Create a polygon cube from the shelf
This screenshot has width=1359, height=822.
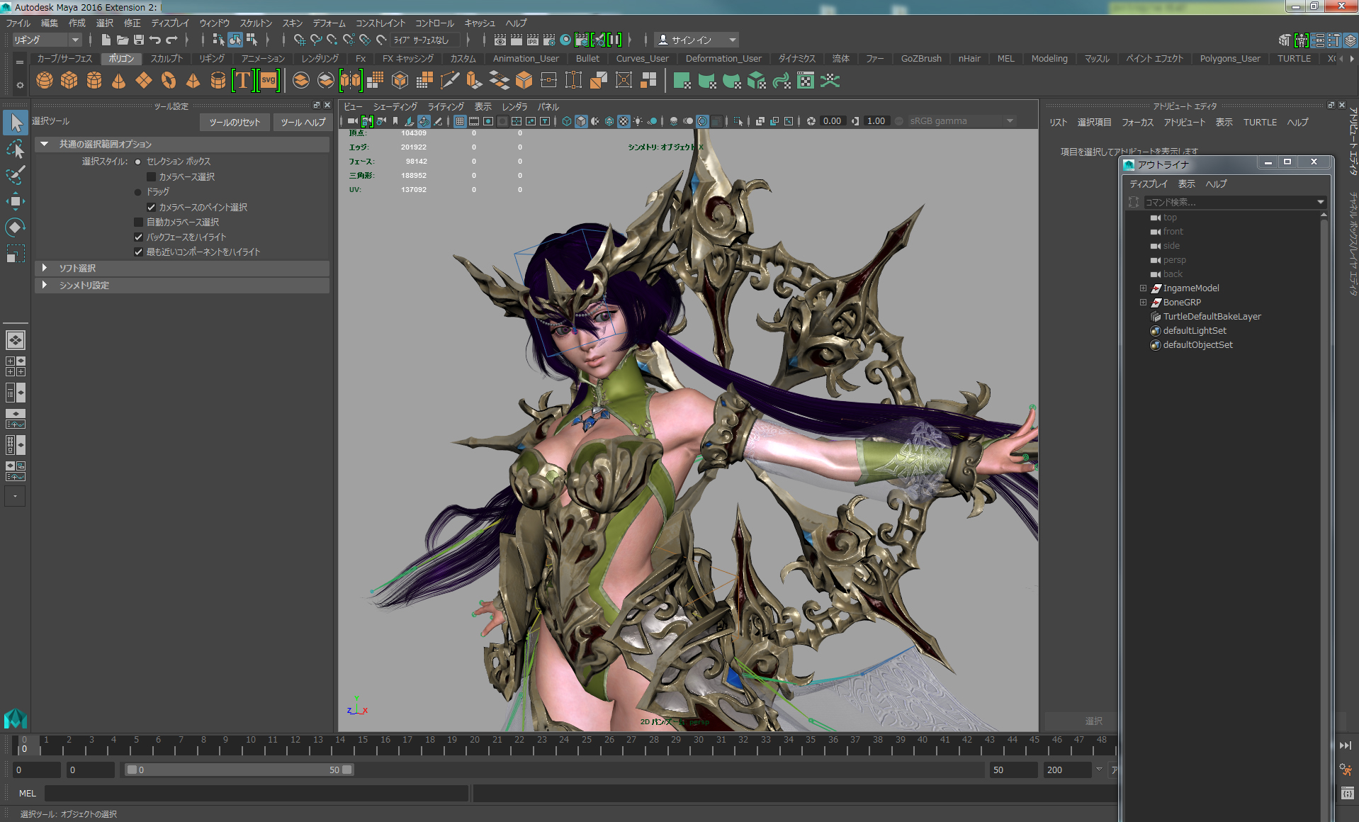pos(69,81)
